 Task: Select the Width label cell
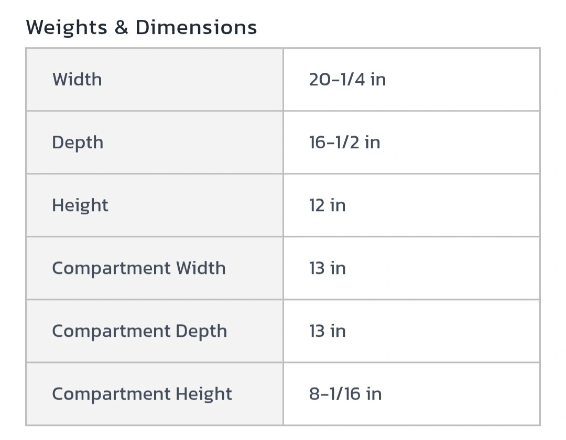point(155,79)
